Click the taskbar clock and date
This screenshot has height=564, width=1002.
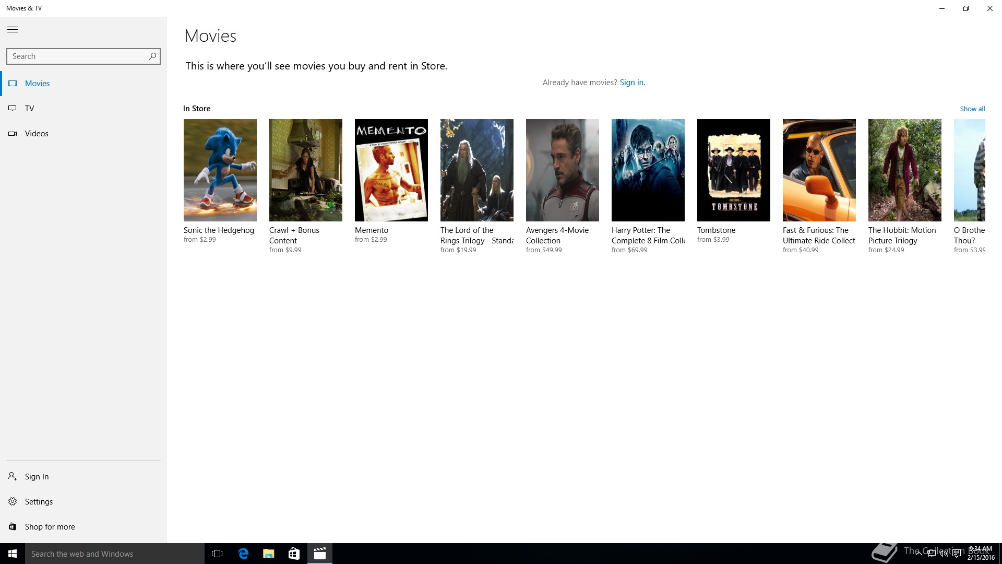(x=981, y=554)
